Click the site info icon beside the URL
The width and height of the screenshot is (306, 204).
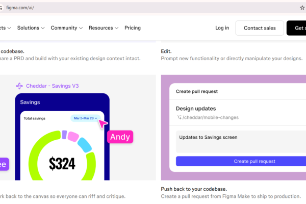pyautogui.click(x=1, y=8)
